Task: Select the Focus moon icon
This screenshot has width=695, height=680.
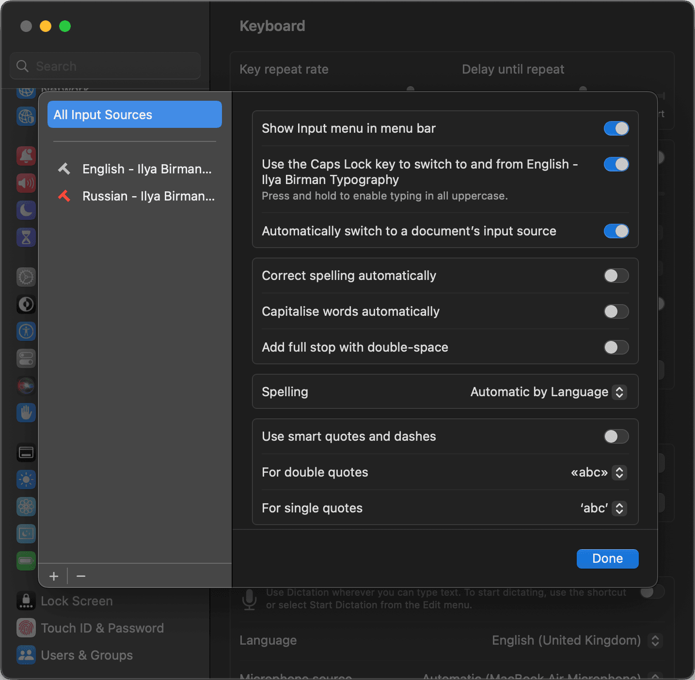Action: pyautogui.click(x=26, y=210)
